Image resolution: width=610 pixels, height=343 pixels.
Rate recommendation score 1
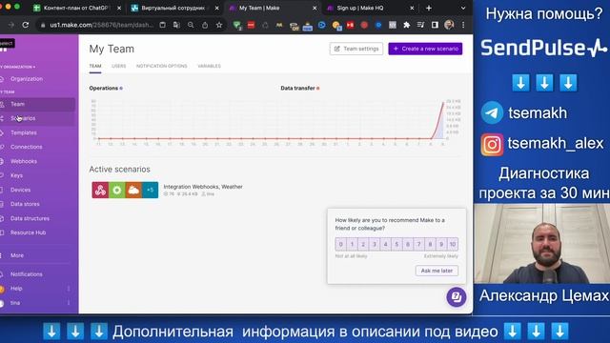(x=352, y=244)
